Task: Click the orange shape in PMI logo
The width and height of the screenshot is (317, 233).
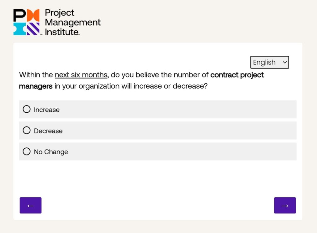Action: point(33,15)
